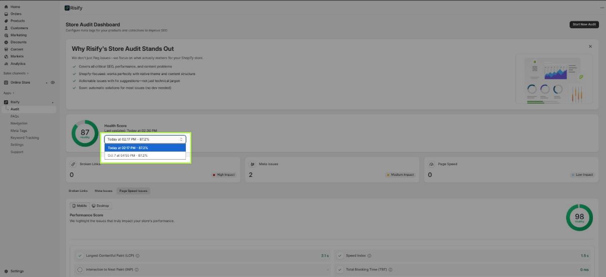Open the Health Score audit date dropdown
The width and height of the screenshot is (606, 277).
tap(145, 139)
